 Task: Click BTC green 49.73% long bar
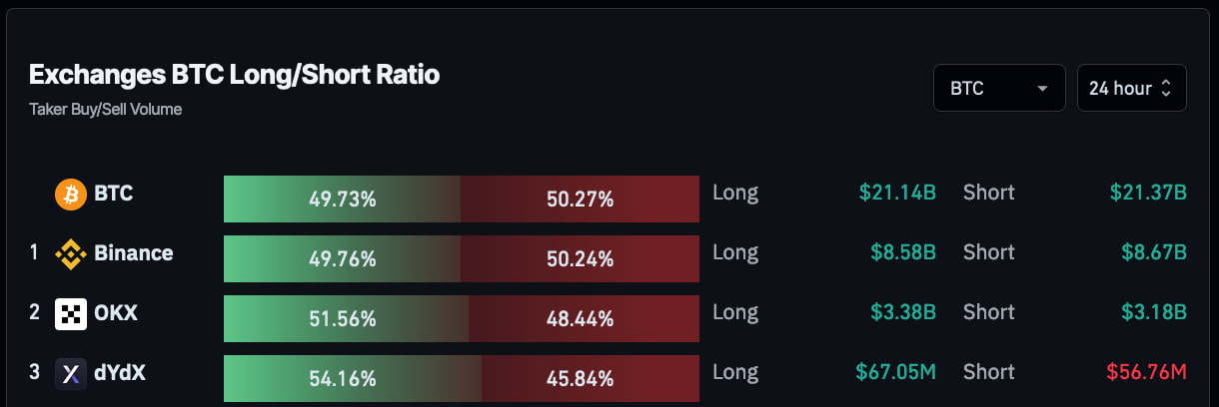point(342,199)
